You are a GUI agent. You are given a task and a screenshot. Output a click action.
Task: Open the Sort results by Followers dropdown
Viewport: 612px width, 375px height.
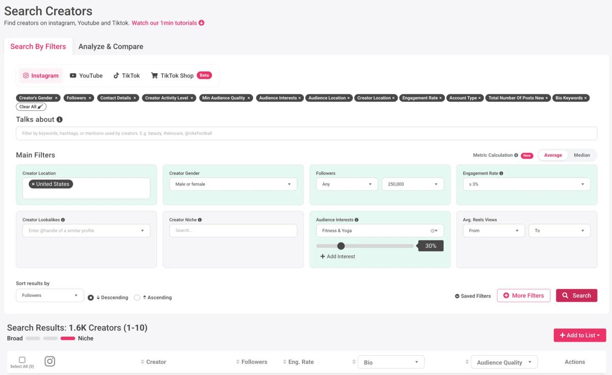pos(50,295)
